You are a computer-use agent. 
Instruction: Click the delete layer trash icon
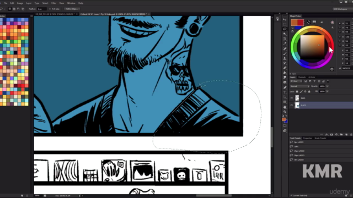pos(351,134)
